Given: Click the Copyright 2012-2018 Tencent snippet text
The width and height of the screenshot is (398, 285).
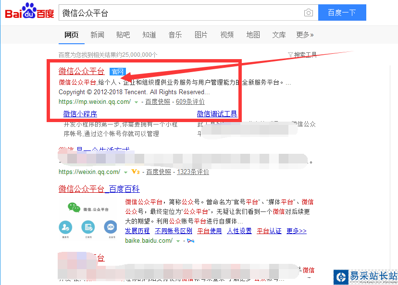Looking at the screenshot, I should pyautogui.click(x=134, y=92).
